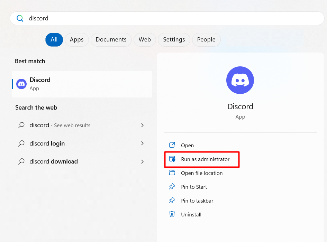Screen dimensions: 327x242
Task: Expand the 'discord download' suggestion chevron
Action: pyautogui.click(x=143, y=161)
